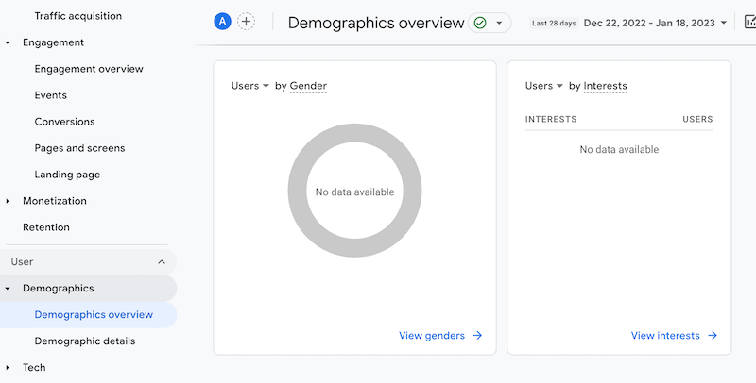
Task: Open the date range dropdown
Action: (724, 23)
